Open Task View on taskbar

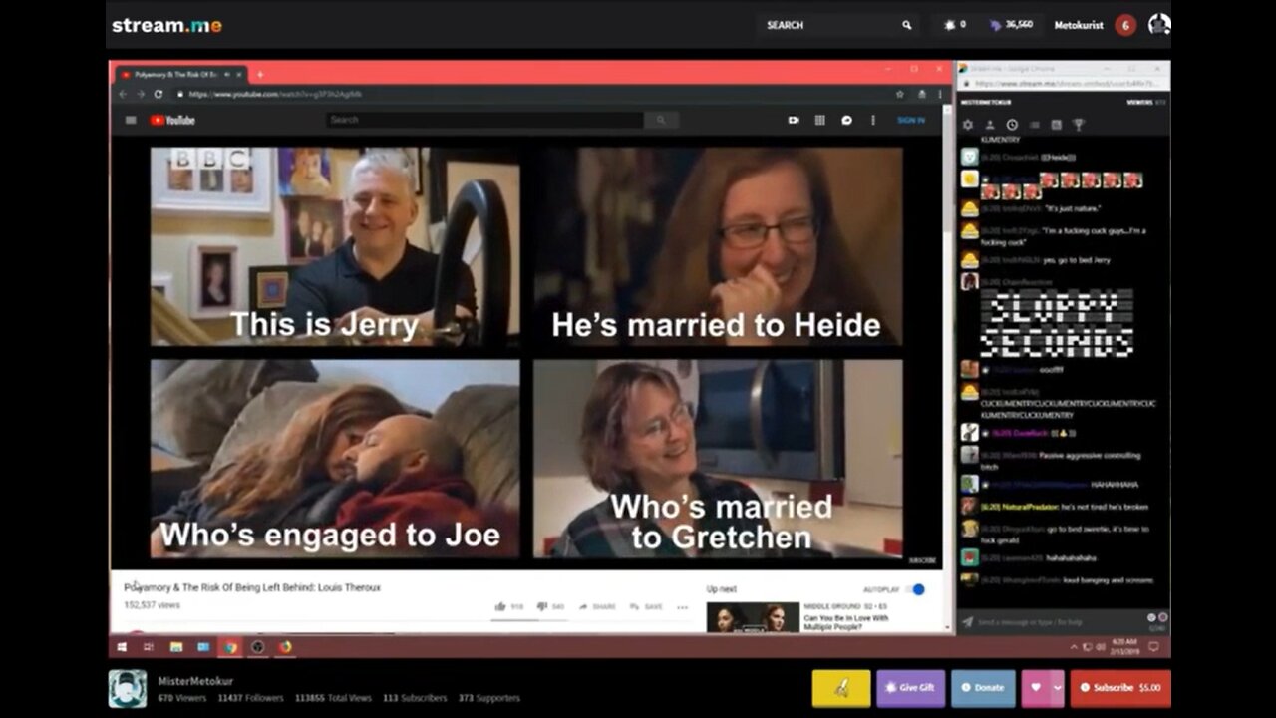tap(149, 647)
